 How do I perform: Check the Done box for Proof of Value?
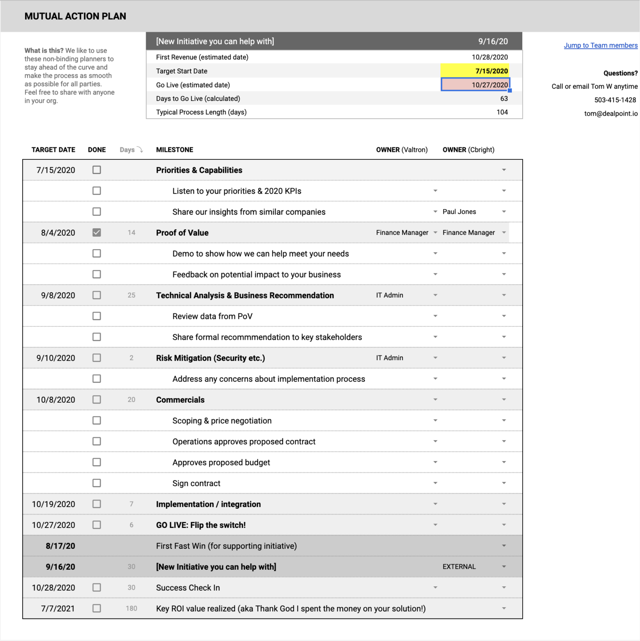pos(96,232)
